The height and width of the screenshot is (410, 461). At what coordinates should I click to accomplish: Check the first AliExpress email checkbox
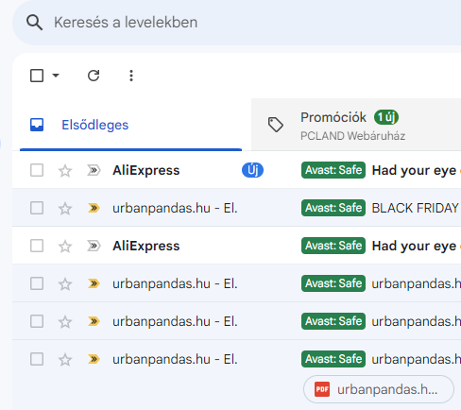coord(37,170)
